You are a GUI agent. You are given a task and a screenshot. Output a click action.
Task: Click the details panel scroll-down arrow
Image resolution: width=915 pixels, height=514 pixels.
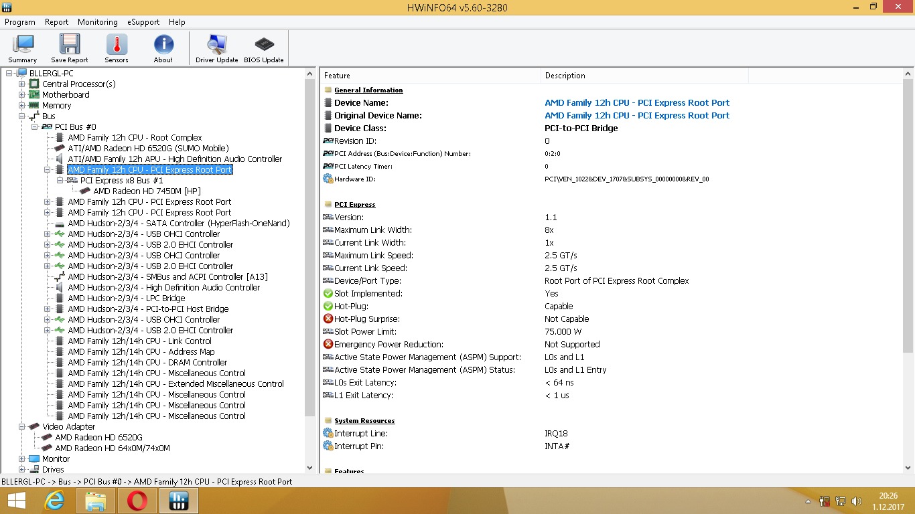(x=908, y=468)
